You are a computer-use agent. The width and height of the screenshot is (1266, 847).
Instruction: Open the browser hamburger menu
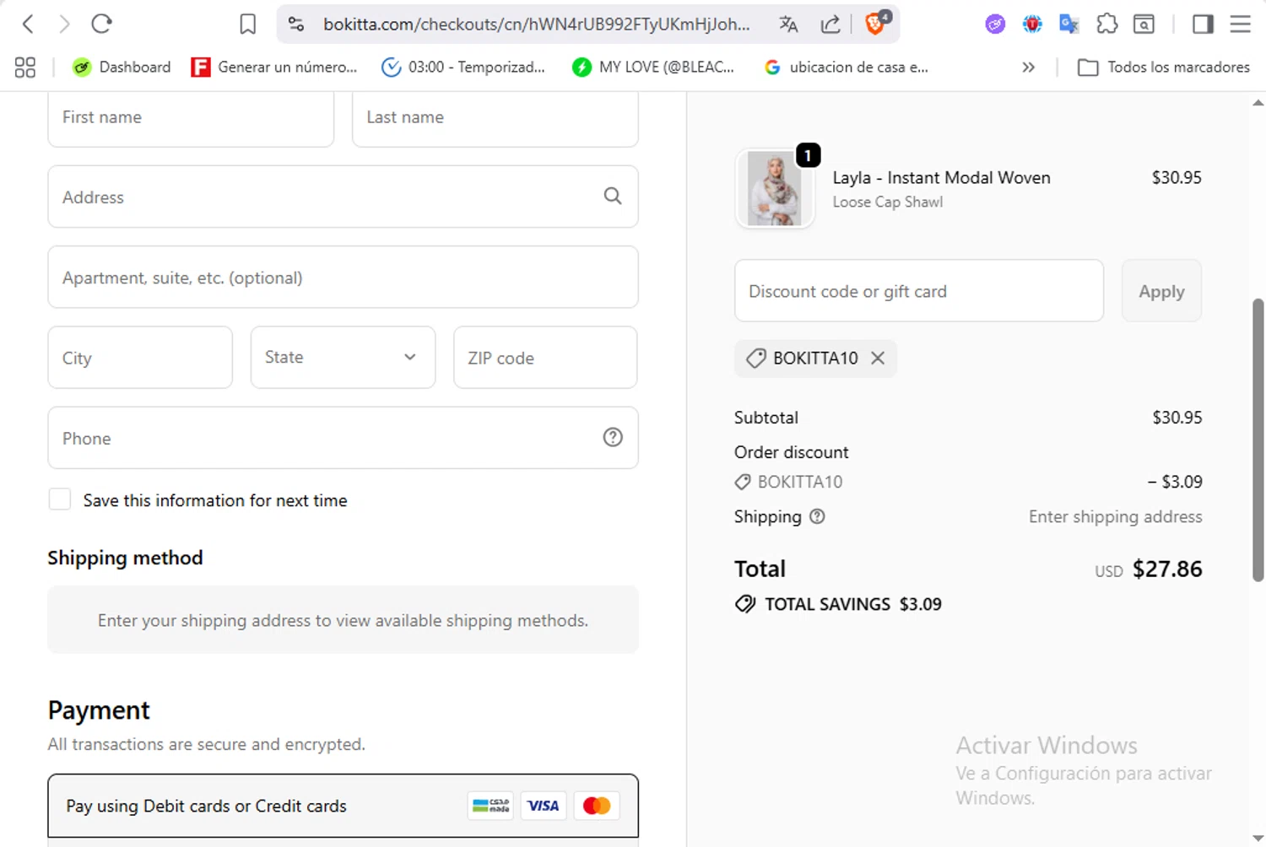[1240, 24]
